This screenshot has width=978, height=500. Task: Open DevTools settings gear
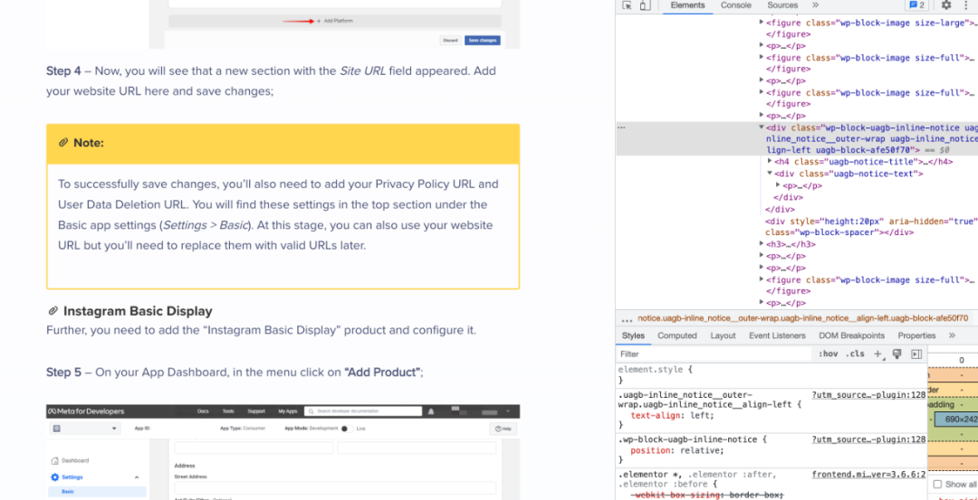pos(946,5)
